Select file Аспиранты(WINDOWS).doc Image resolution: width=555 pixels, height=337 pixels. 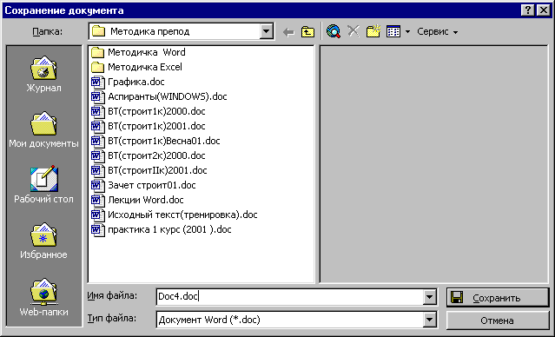159,96
